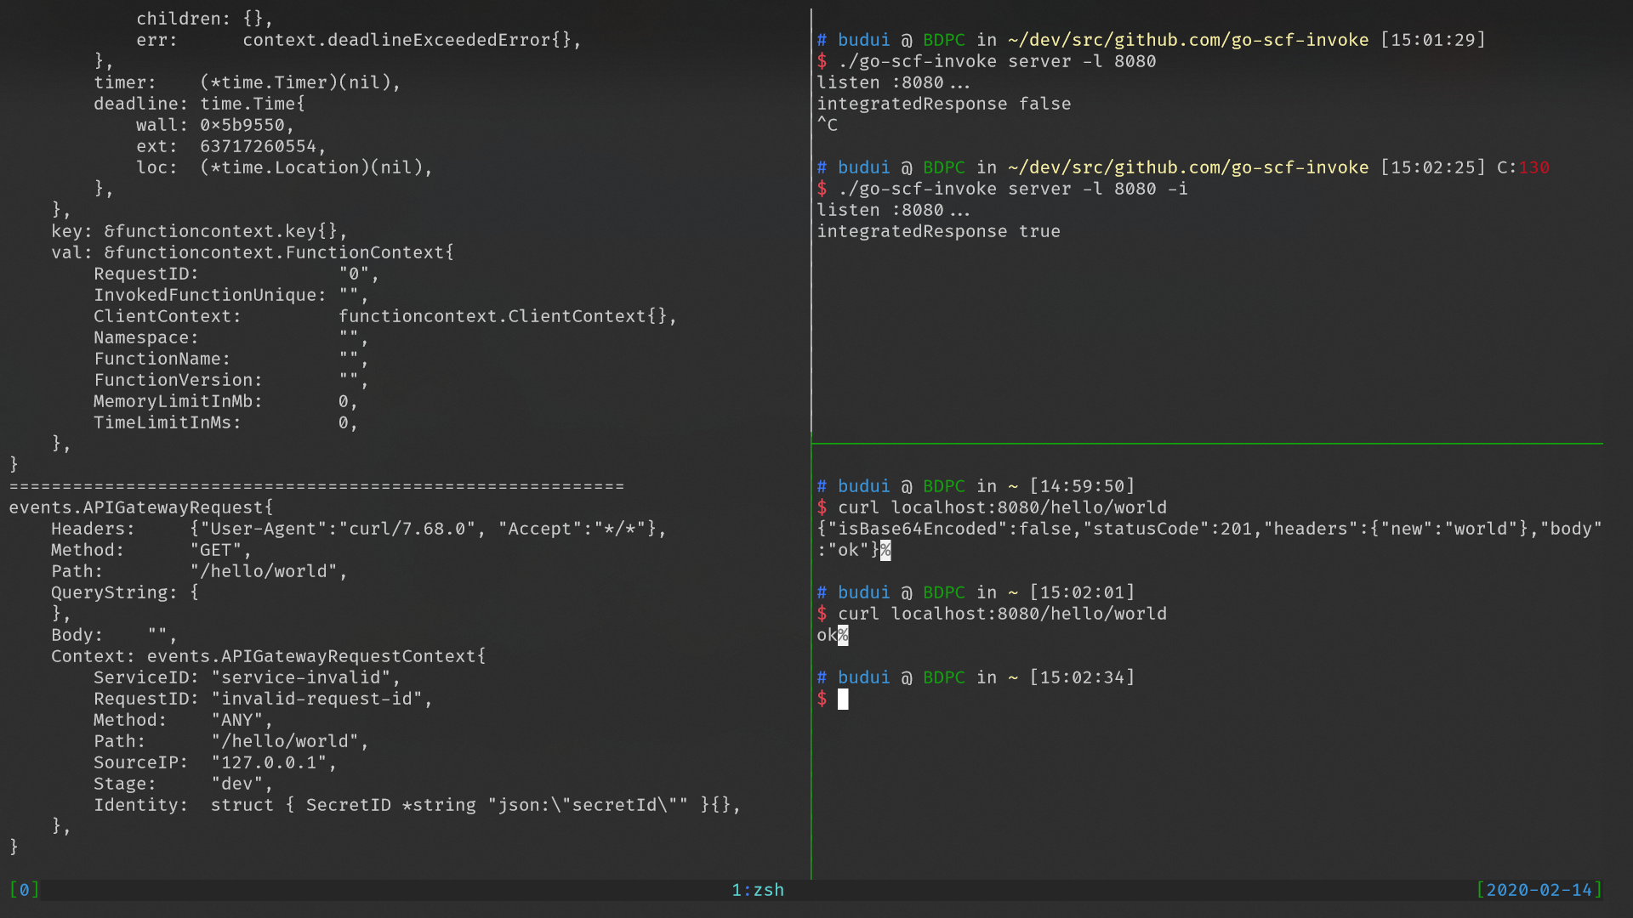Select the 1:zsh window tab
Image resolution: width=1633 pixels, height=918 pixels.
(x=757, y=889)
